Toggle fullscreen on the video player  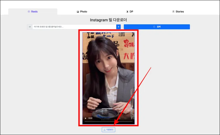[125, 118]
